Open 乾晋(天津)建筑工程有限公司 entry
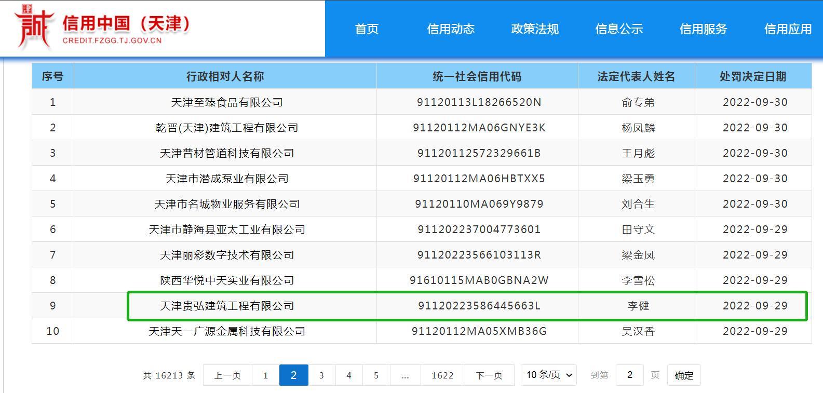 (x=227, y=128)
